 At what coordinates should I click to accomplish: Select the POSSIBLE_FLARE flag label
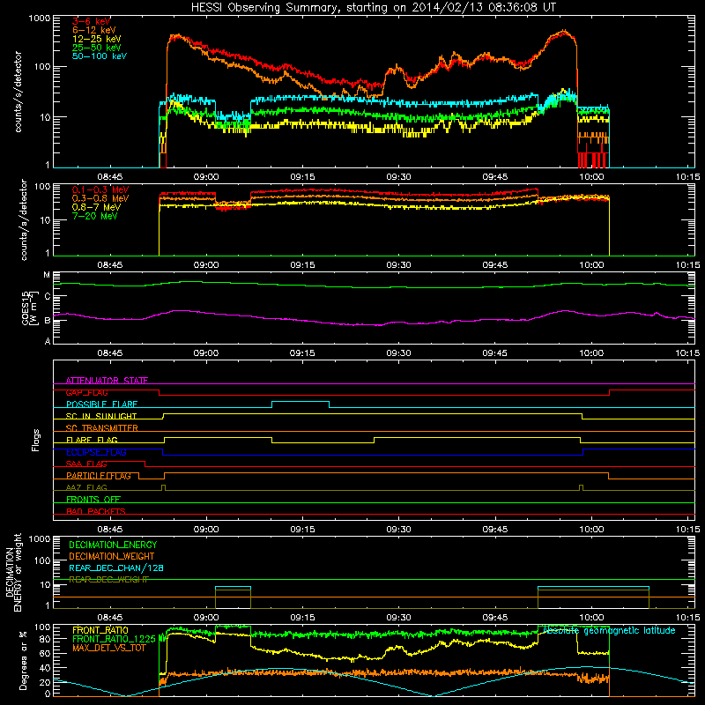pyautogui.click(x=101, y=404)
